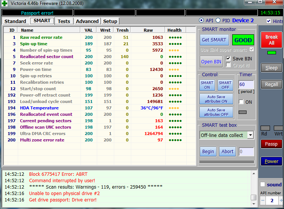
Task: Switch to the Tests tab
Action: [64, 21]
